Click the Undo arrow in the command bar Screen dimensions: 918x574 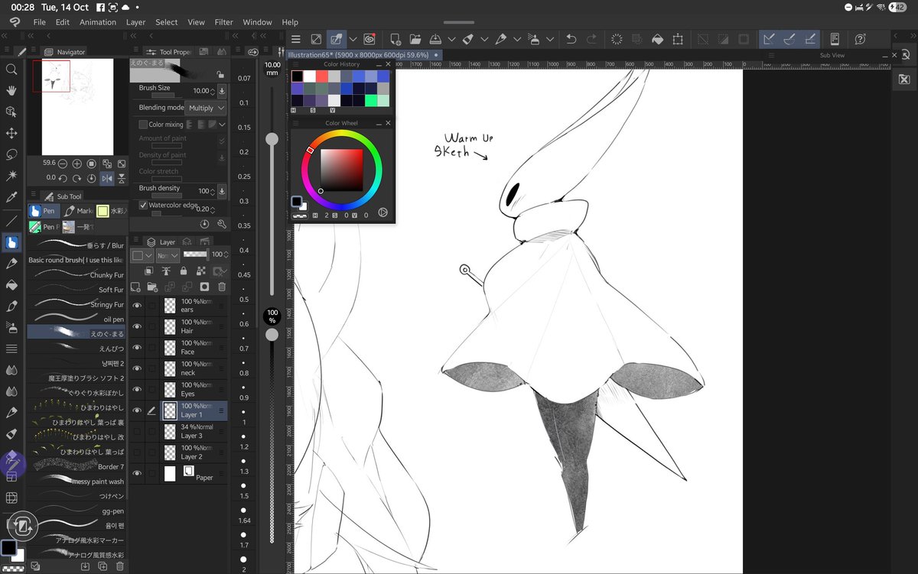571,39
